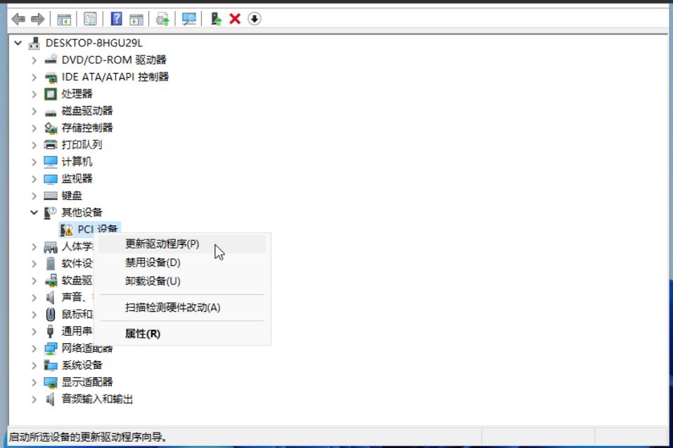Expand the 显示适配器 category
673x448 pixels.
34,382
